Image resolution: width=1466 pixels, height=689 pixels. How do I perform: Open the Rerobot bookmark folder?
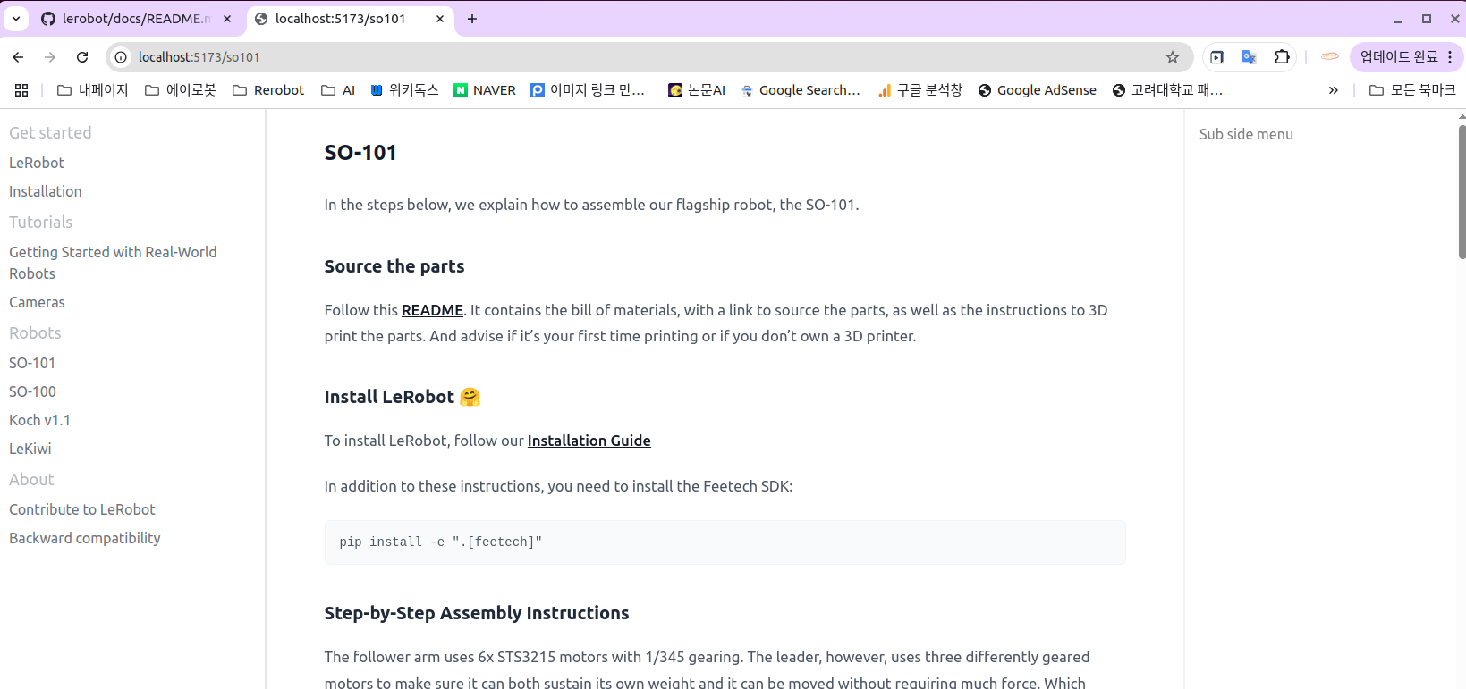click(x=268, y=90)
